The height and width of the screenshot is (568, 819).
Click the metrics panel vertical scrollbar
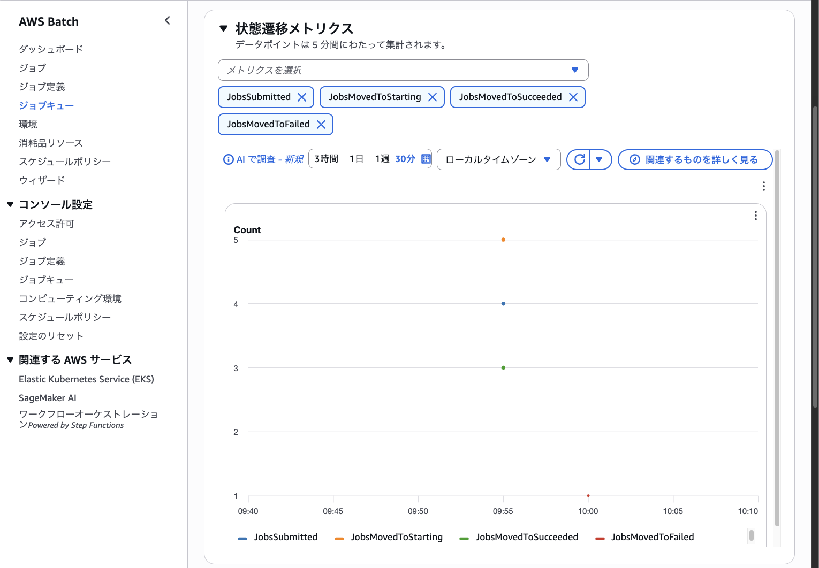pyautogui.click(x=777, y=338)
